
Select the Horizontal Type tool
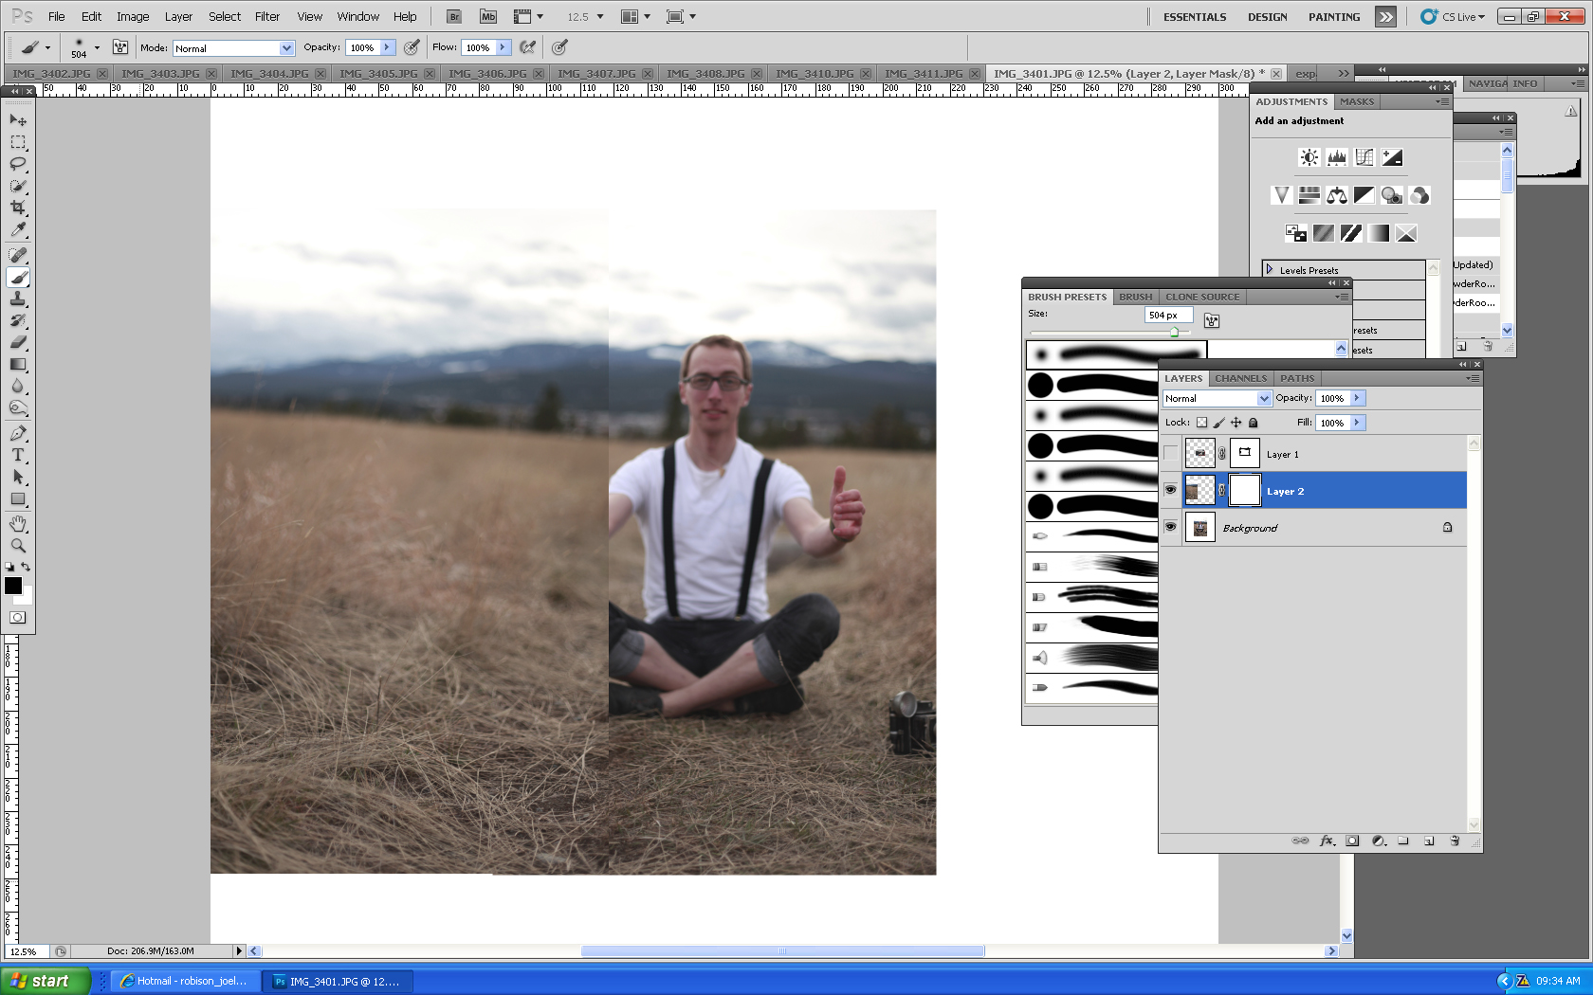point(18,455)
